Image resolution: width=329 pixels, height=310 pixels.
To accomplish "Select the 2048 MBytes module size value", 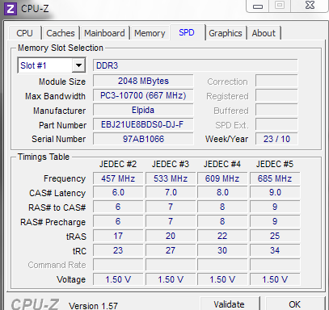I will click(x=143, y=81).
